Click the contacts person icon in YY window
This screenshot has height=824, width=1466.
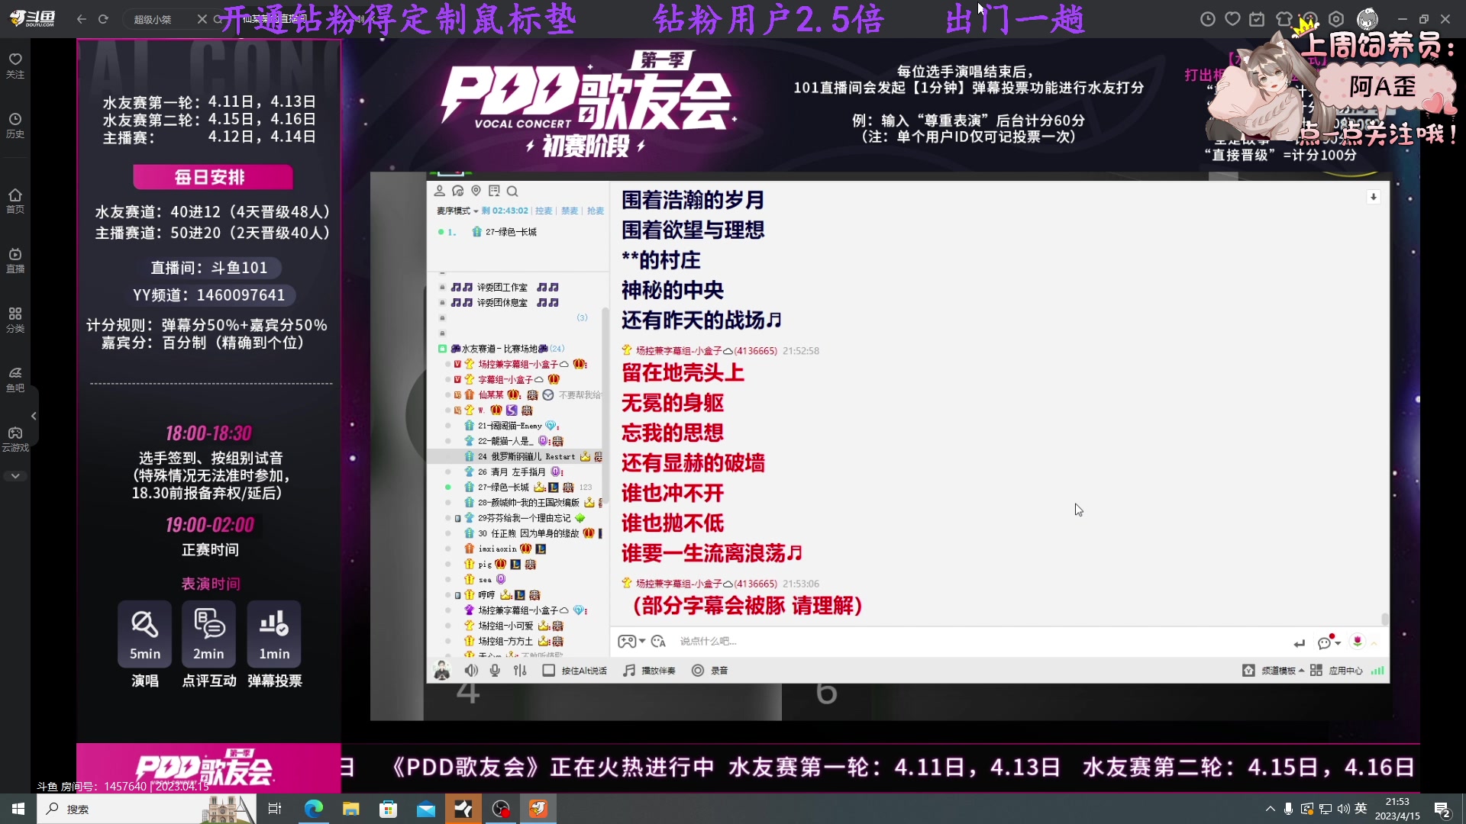pyautogui.click(x=440, y=191)
